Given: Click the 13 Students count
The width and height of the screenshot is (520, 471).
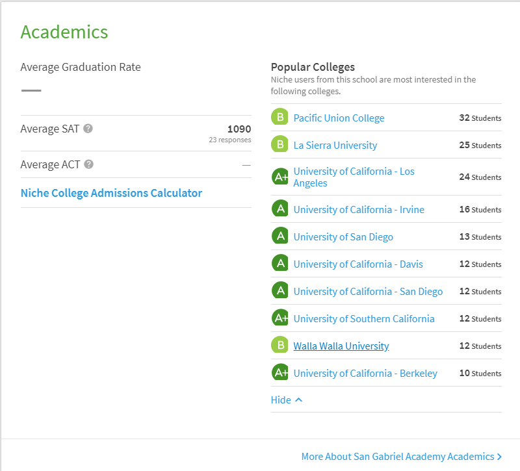Looking at the screenshot, I should (x=480, y=236).
